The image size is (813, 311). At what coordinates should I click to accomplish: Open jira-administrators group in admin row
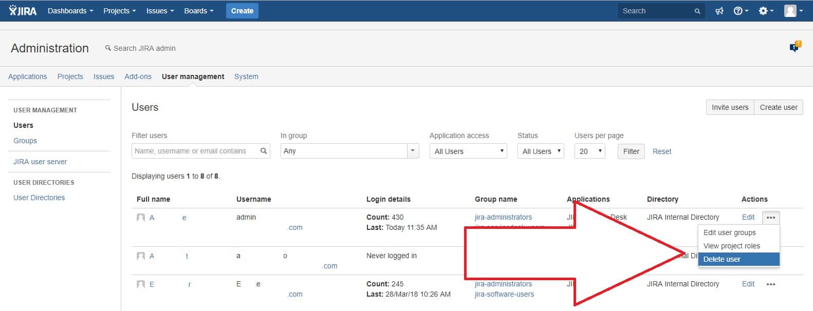(x=503, y=217)
